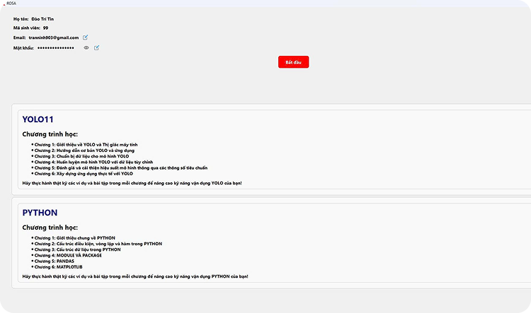Click the ROSA app icon in title bar
This screenshot has width=531, height=313.
coord(4,4)
